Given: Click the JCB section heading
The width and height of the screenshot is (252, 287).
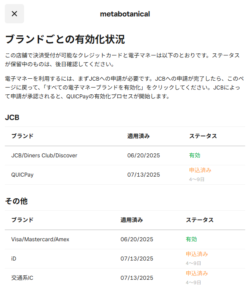Looking at the screenshot, I should pyautogui.click(x=12, y=118).
